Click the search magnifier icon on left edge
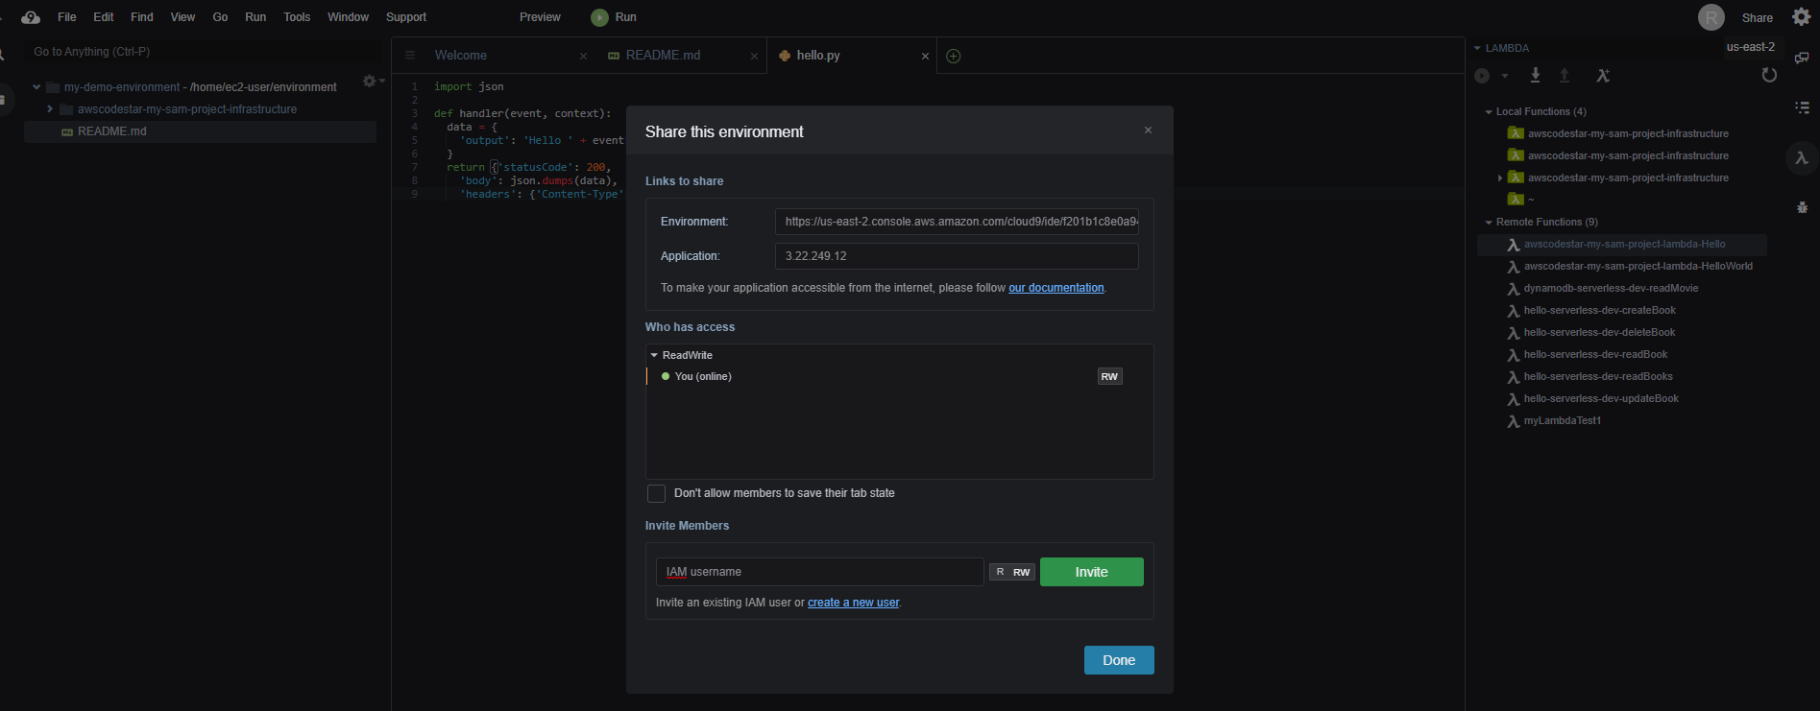 click(3, 55)
